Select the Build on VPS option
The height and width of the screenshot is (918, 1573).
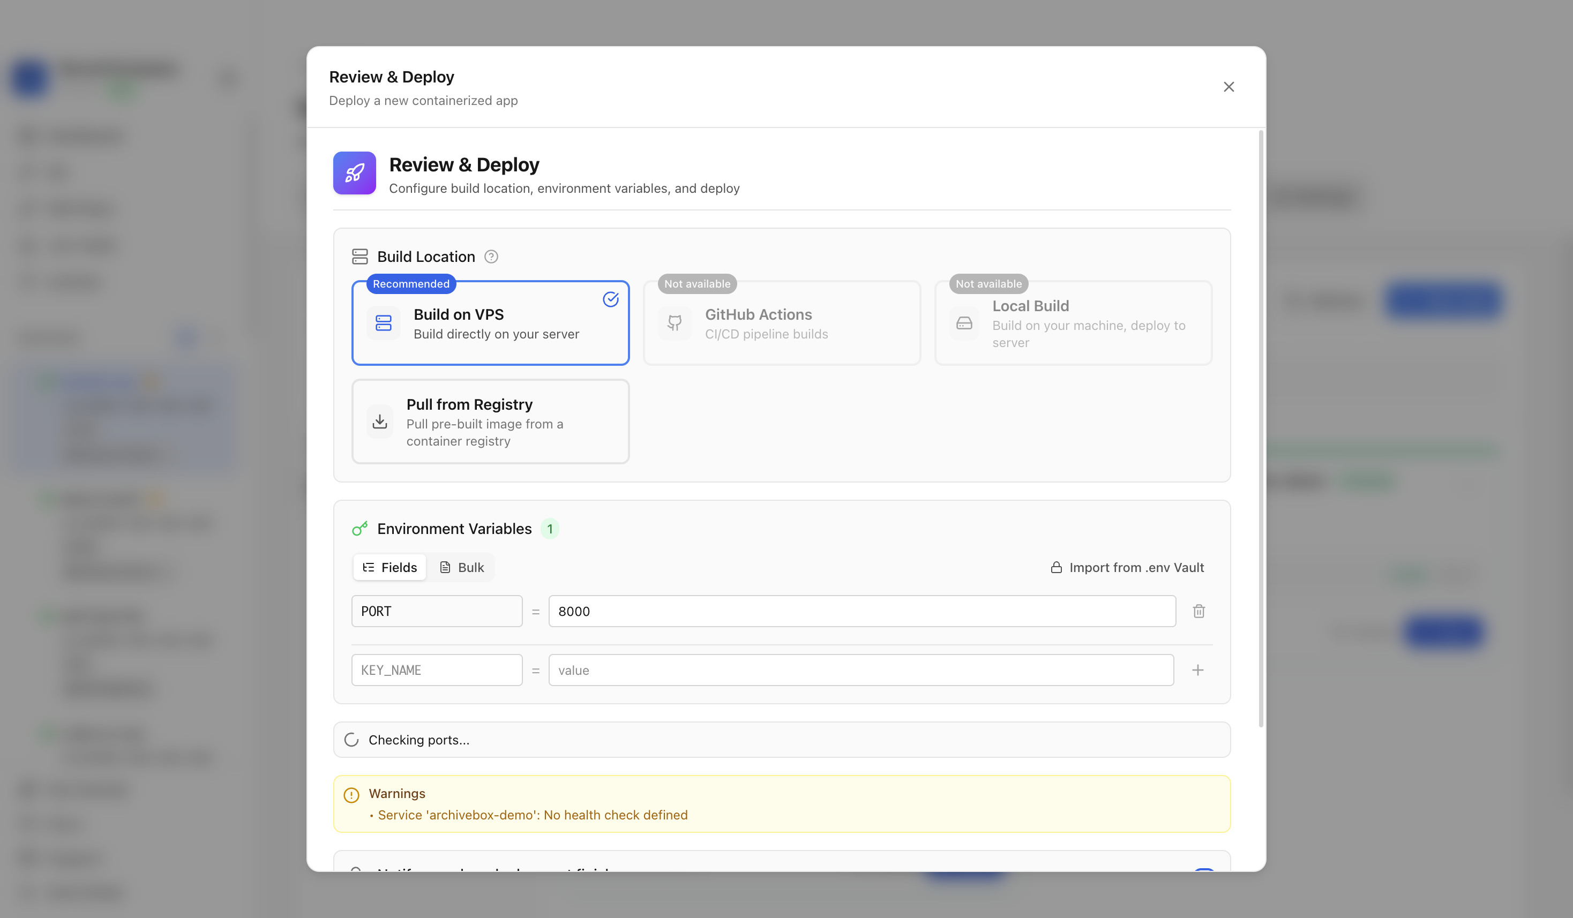tap(491, 322)
